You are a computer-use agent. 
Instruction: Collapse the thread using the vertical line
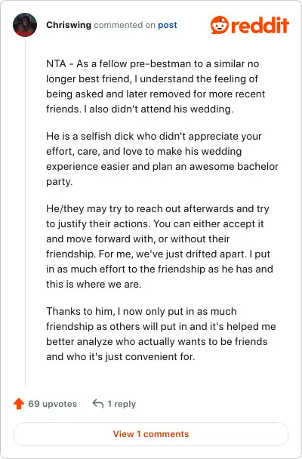25,211
